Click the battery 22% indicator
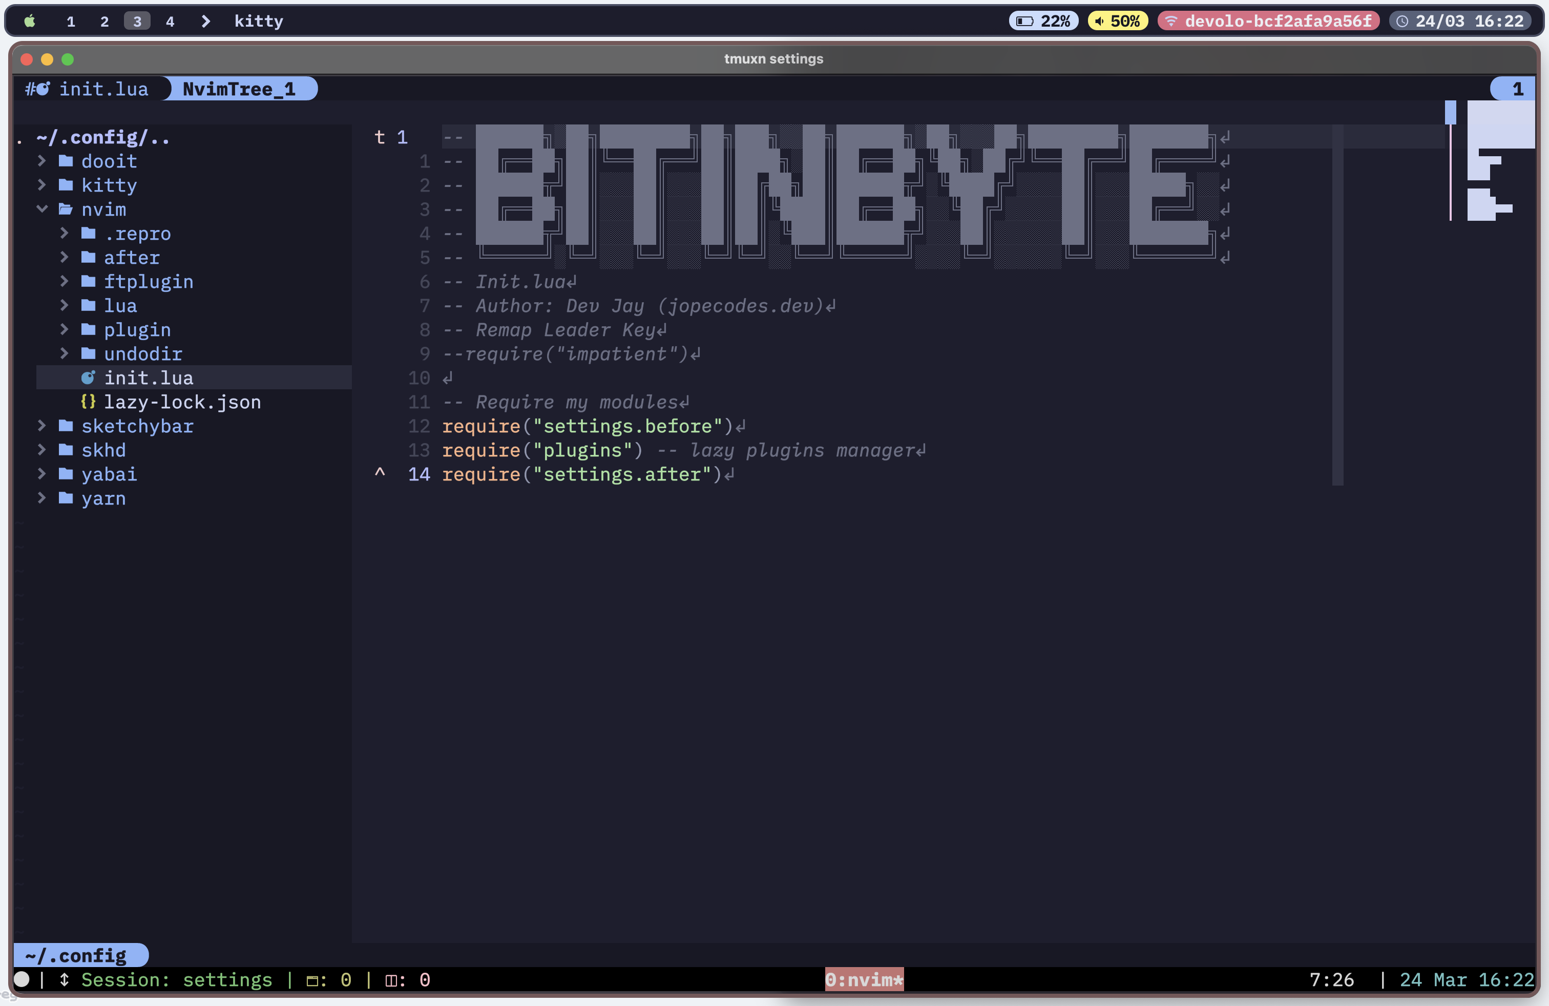Image resolution: width=1549 pixels, height=1006 pixels. pos(1043,21)
